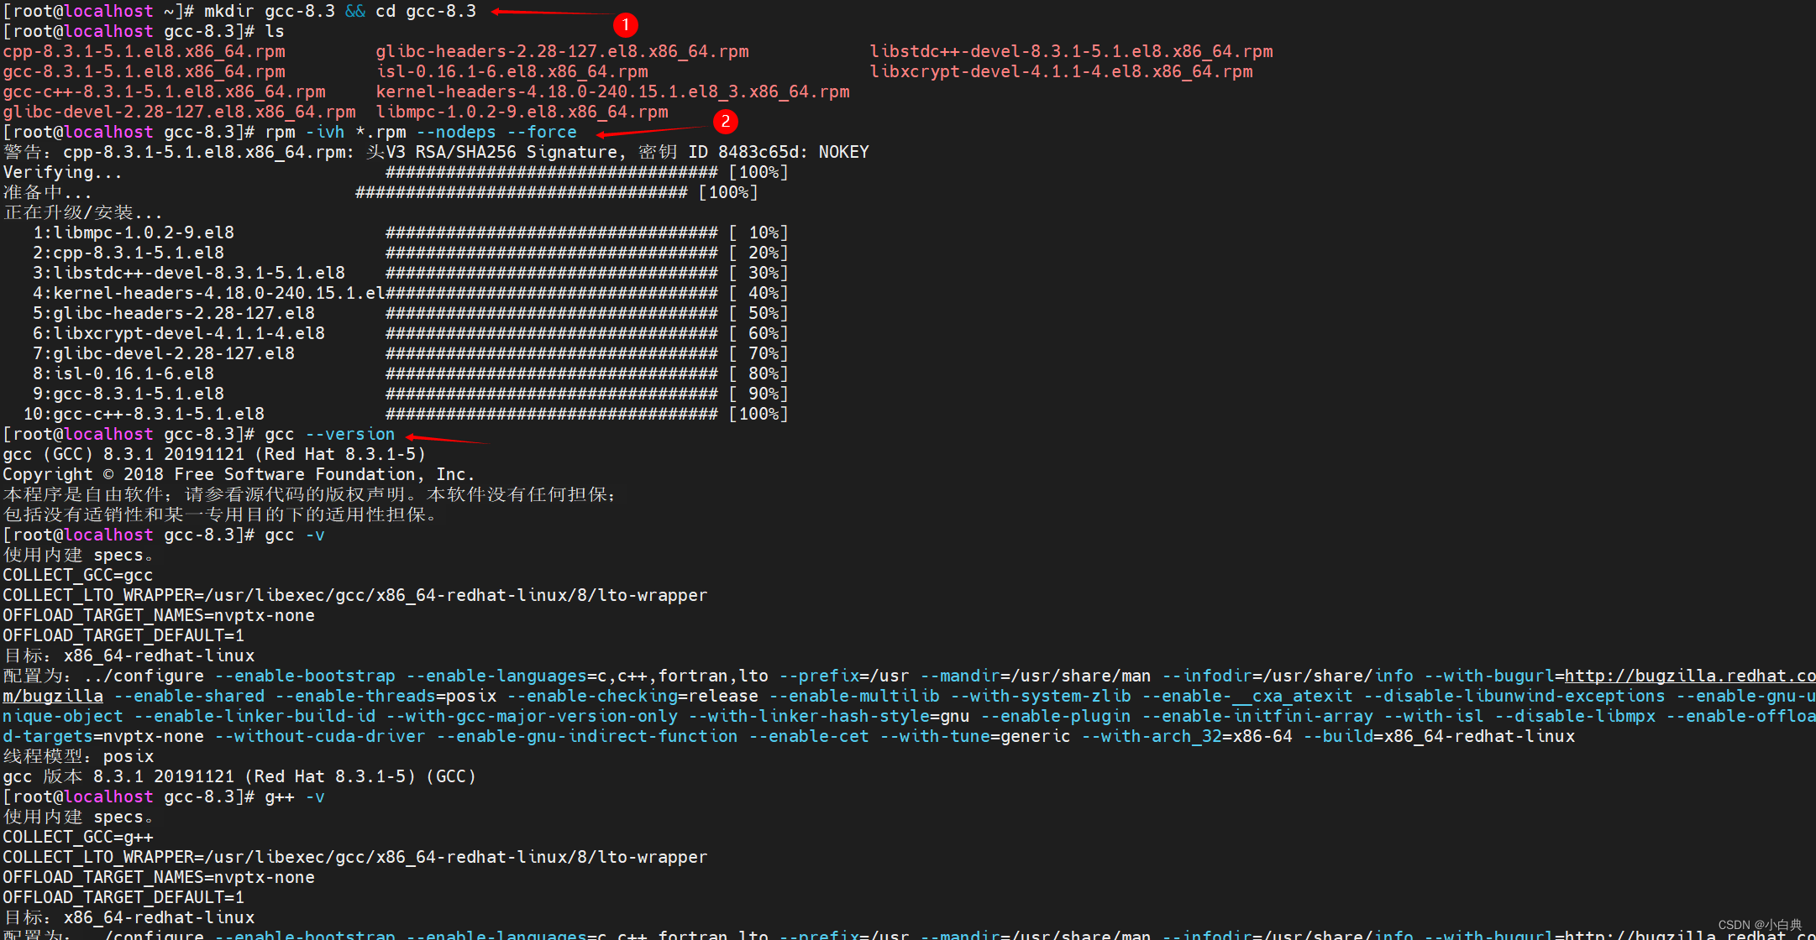Open the bugzilla.redhat.com link in gcc -v output
The height and width of the screenshot is (940, 1816).
tap(1690, 676)
